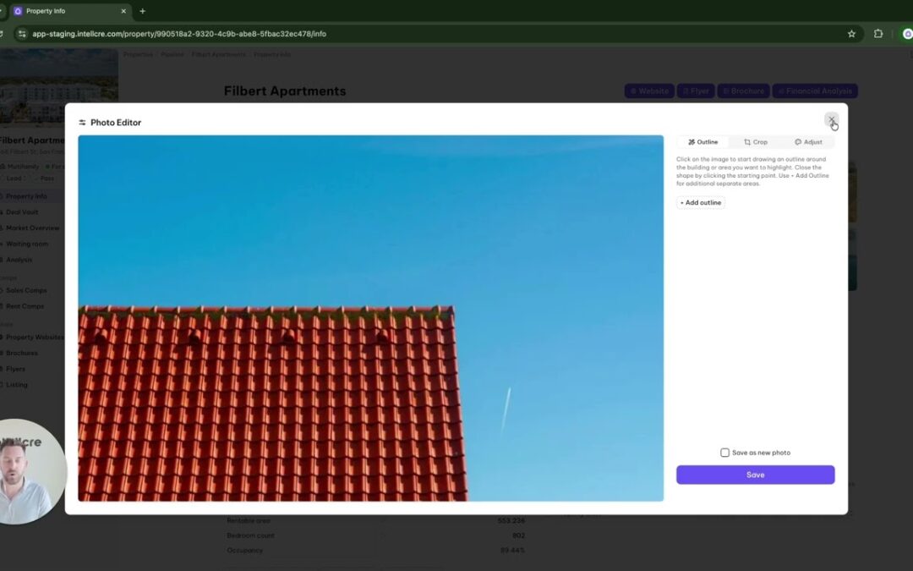913x571 pixels.
Task: View site information icon in address bar
Action: click(x=21, y=34)
